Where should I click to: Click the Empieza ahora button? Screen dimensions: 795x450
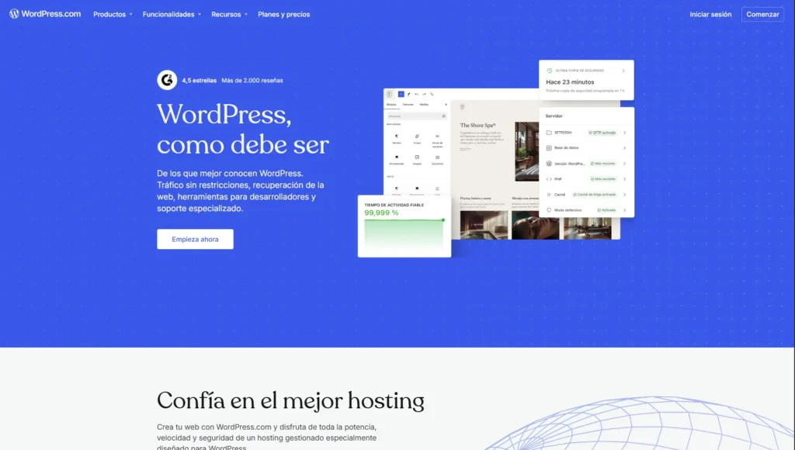coord(195,239)
